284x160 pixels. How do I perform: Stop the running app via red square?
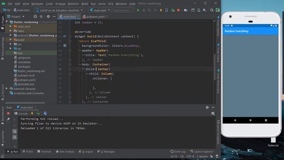[178, 10]
